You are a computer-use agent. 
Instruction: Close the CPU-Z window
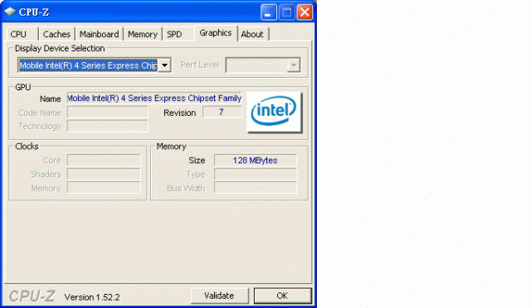click(304, 12)
